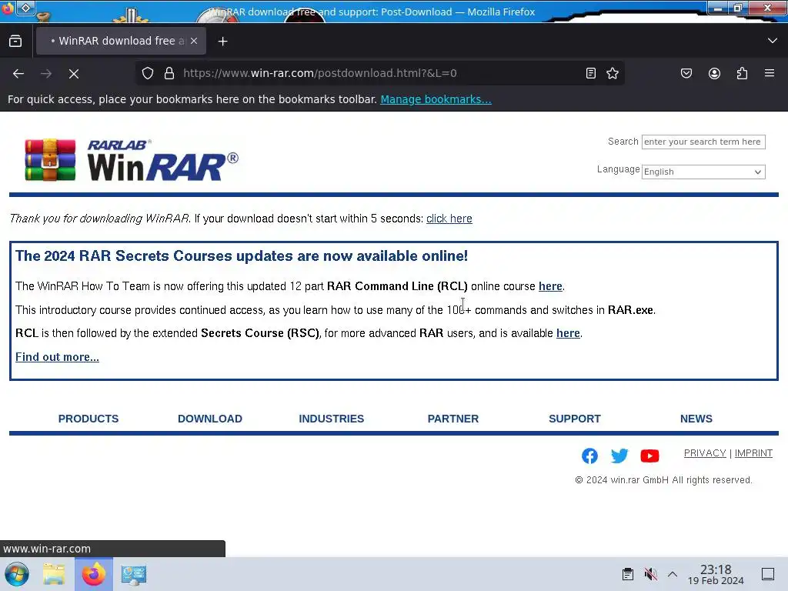
Task: Open the Start menu button
Action: point(17,574)
